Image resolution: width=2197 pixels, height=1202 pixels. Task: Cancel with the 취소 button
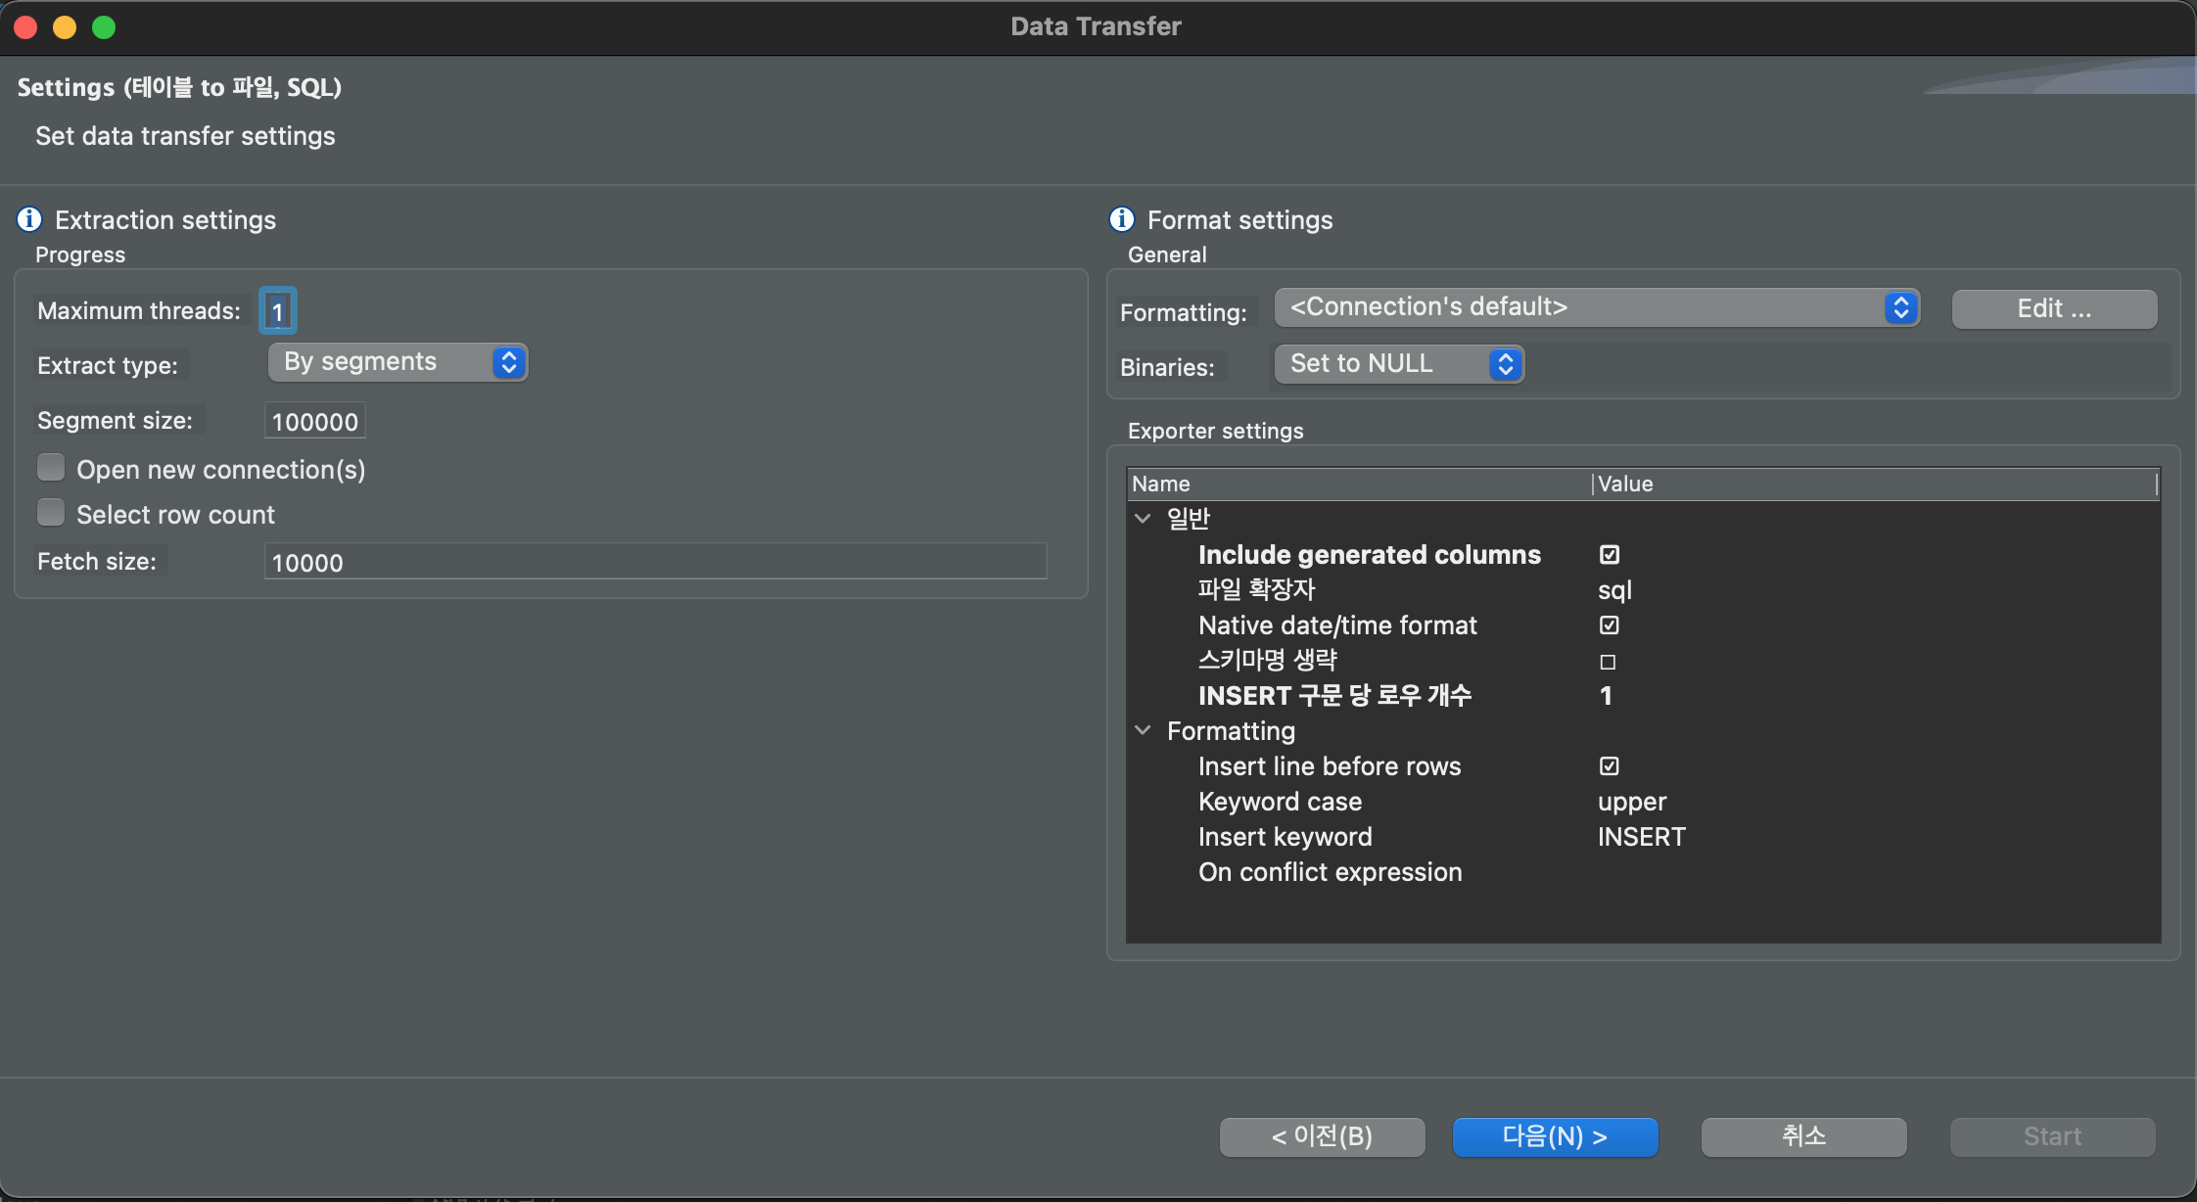click(x=1803, y=1136)
